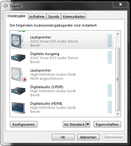The image size is (131, 146).
Task: Cancel with the Abbrechen button
Action: click(88, 137)
